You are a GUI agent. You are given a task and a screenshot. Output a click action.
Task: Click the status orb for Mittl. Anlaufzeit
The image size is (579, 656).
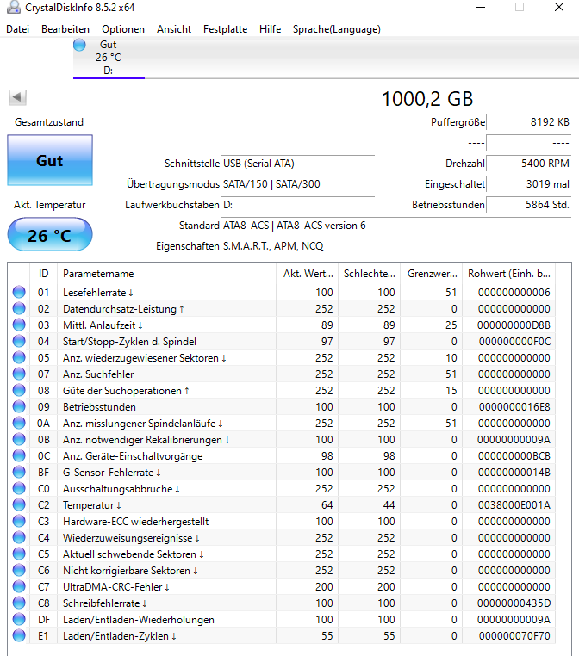19,325
